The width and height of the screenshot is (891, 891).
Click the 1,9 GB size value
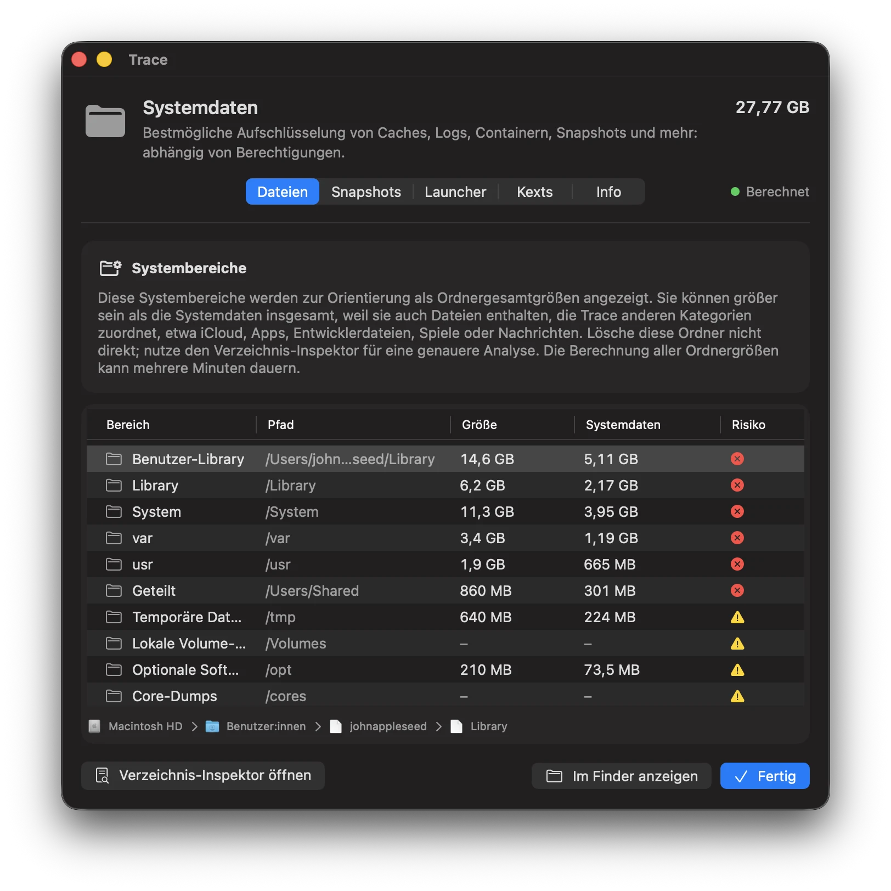[482, 565]
